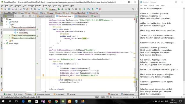Screen dimensions: 185x104
Task: Click the Debug app bug icon
Action: pos(62,9)
